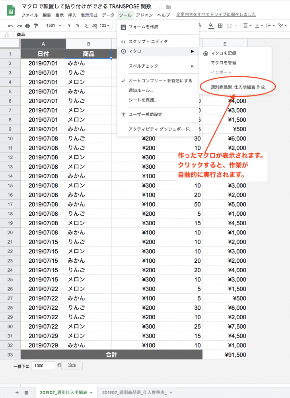The width and height of the screenshot is (290, 398).
Task: Select the paint format roller icon
Action: pos(36,25)
